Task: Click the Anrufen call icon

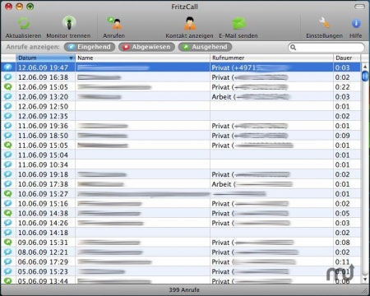Action: click(114, 23)
